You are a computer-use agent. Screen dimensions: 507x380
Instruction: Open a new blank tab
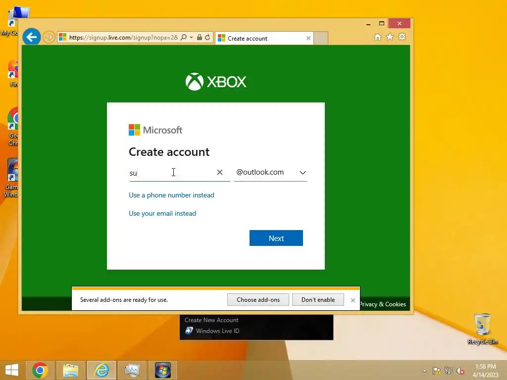tap(321, 38)
